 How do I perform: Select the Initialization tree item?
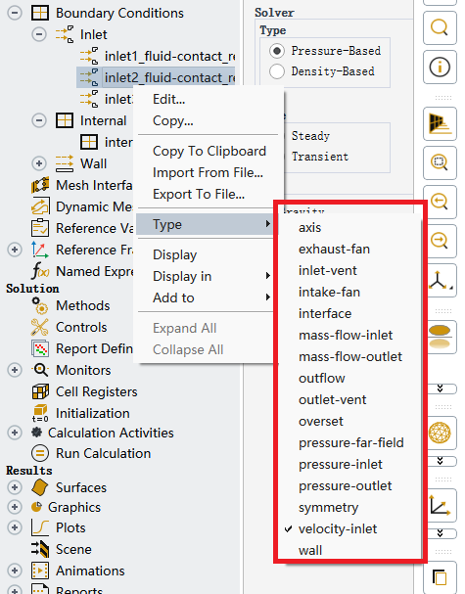click(x=92, y=413)
